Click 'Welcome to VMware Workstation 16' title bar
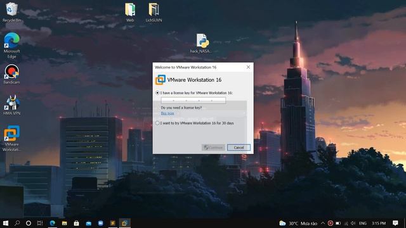The height and width of the screenshot is (228, 406). (185, 67)
